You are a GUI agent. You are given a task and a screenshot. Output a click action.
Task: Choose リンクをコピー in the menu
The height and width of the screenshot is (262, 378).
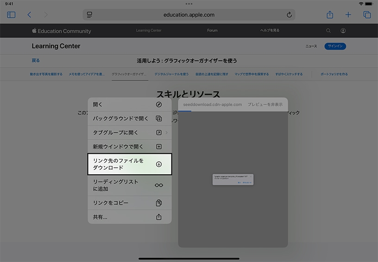click(130, 203)
